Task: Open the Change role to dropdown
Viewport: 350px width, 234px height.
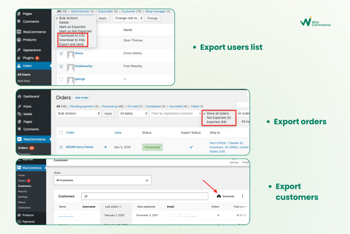Action: point(128,18)
